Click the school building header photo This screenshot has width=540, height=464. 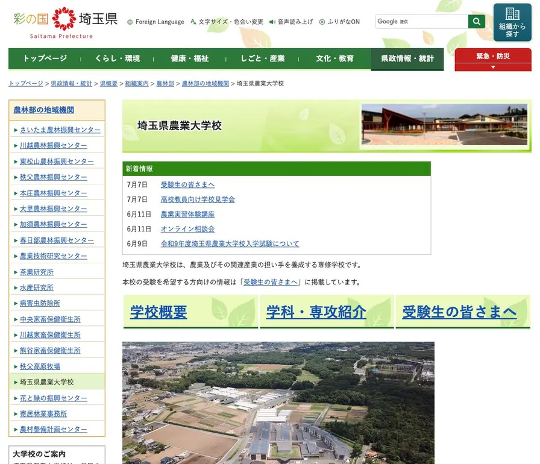coord(444,124)
